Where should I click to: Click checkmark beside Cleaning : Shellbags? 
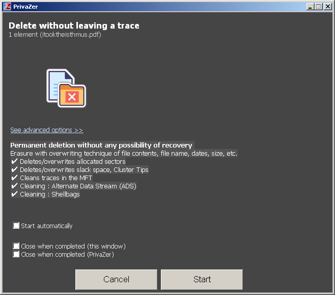coord(14,194)
